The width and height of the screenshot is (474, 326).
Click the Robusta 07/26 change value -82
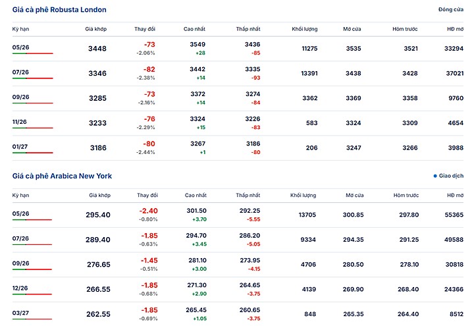pos(149,69)
